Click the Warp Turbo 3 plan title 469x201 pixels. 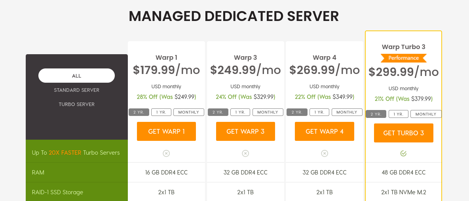403,47
